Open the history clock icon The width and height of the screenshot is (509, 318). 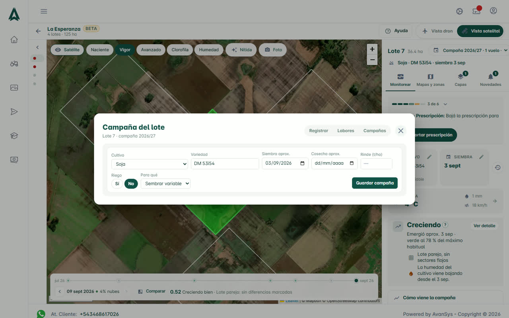(x=497, y=167)
